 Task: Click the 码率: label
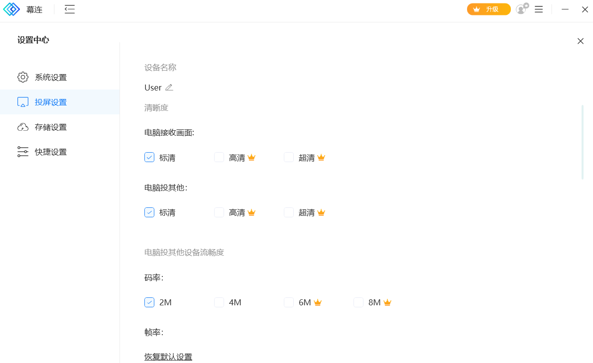154,277
